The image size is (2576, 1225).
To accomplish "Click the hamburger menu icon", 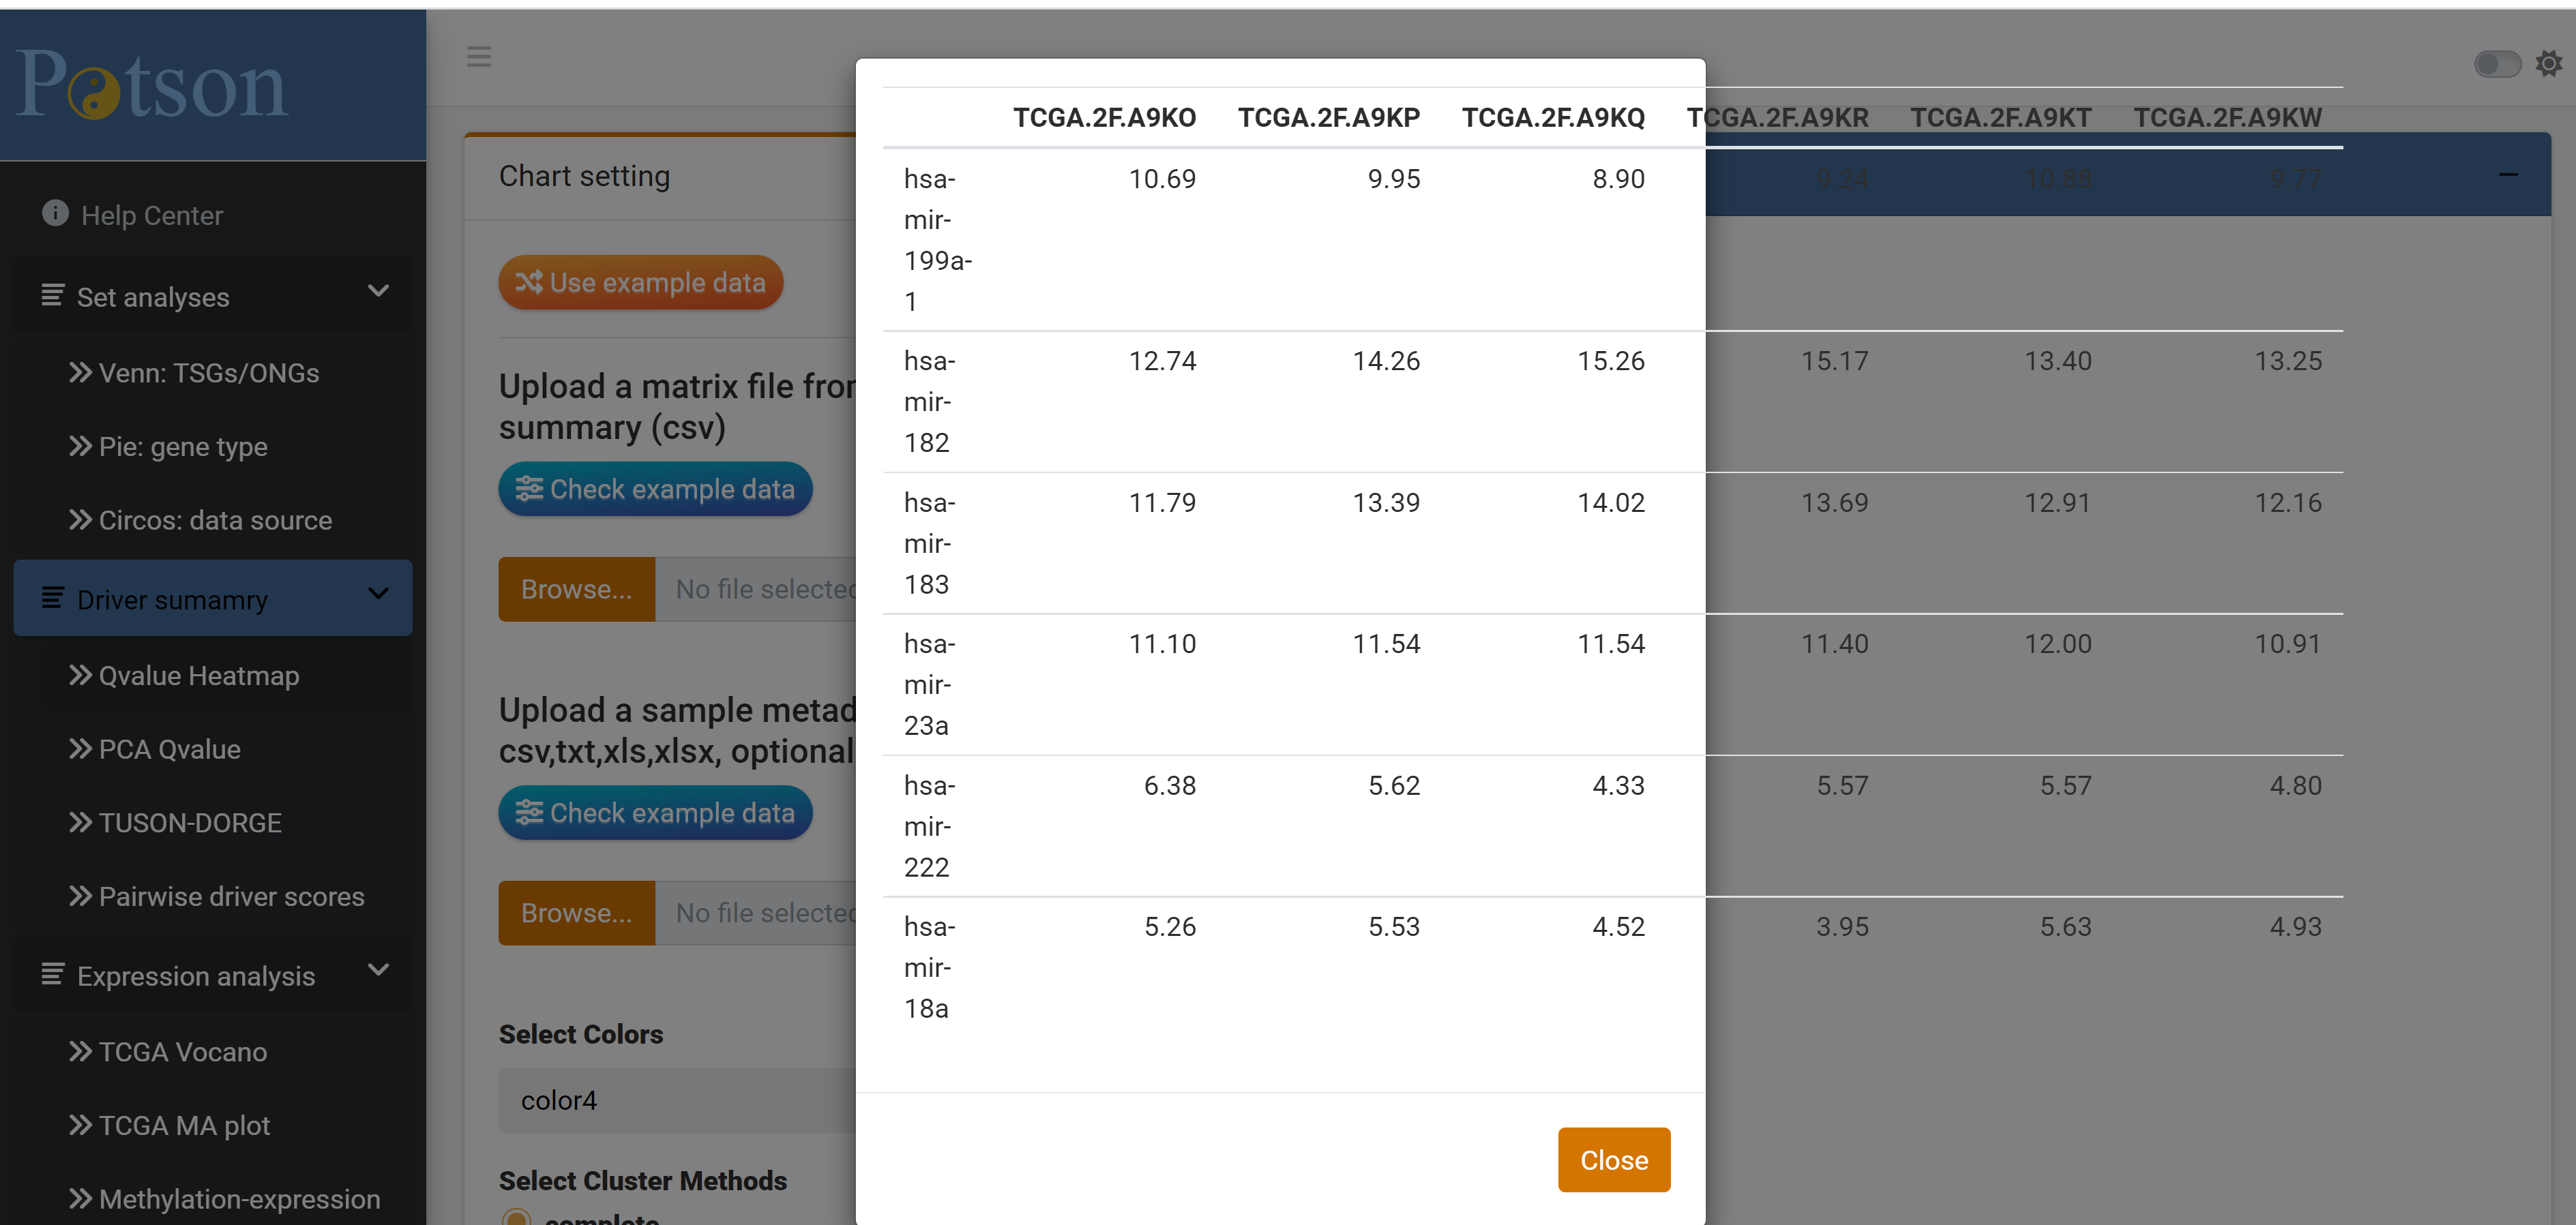I will [479, 57].
